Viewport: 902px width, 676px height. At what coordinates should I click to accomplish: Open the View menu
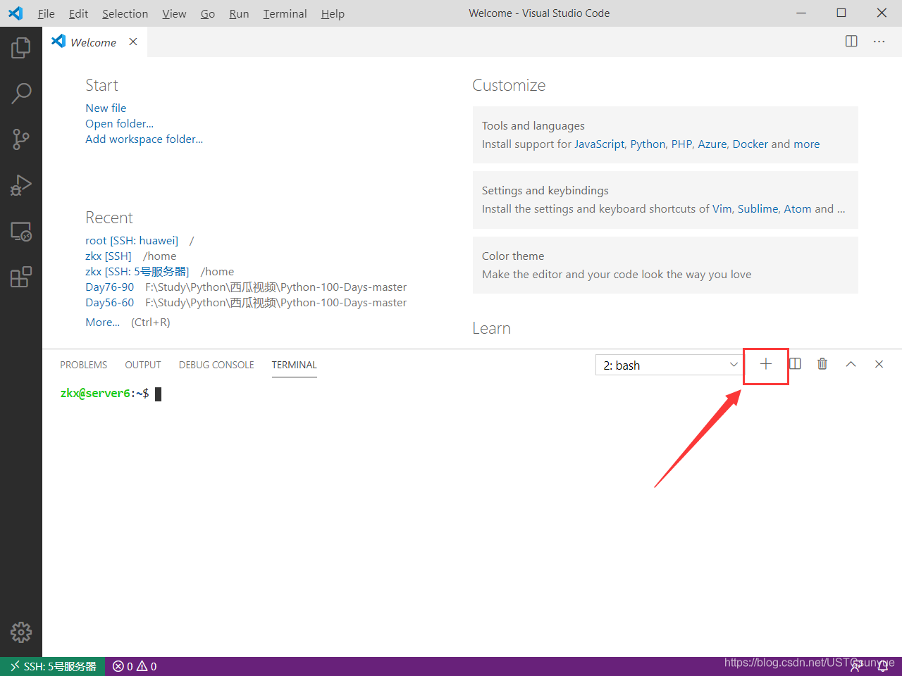[x=174, y=13]
